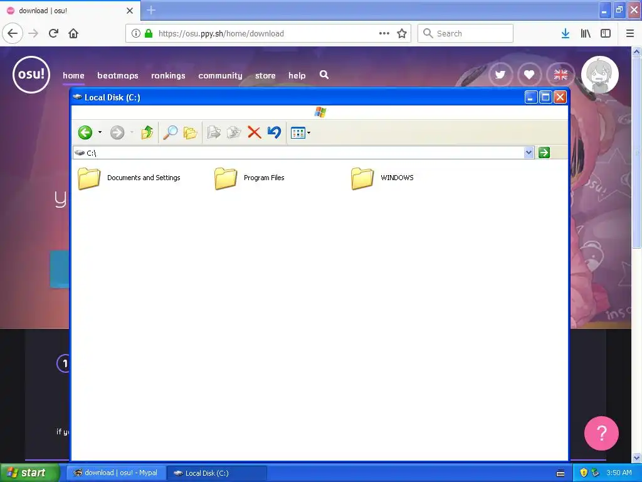Minimize the Local Disk (C:) window
The image size is (642, 482).
click(530, 97)
